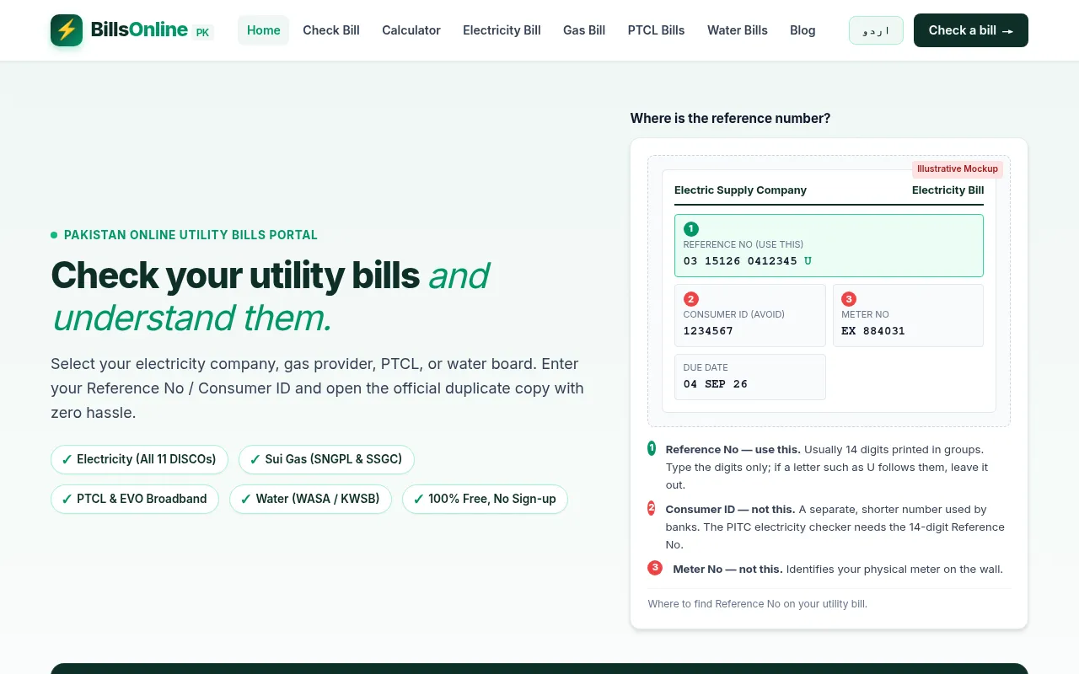
Task: Click the BillsOnline lightning bolt logo icon
Action: tap(67, 30)
